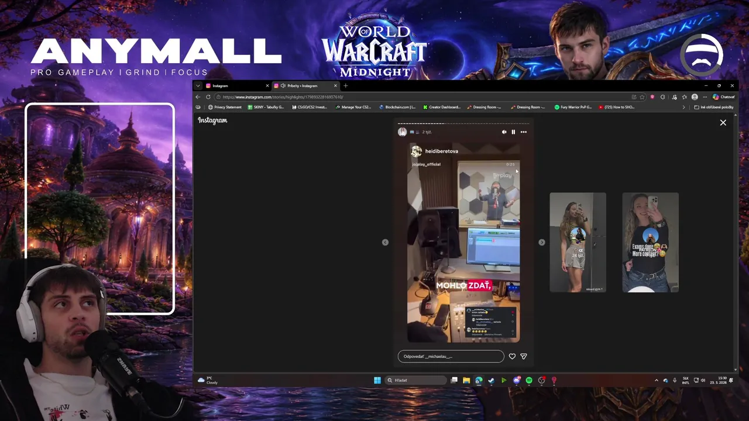
Task: Click the jojplay_official mention
Action: click(426, 164)
